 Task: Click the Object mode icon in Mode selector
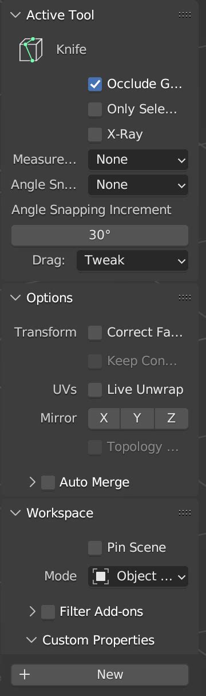point(101,576)
